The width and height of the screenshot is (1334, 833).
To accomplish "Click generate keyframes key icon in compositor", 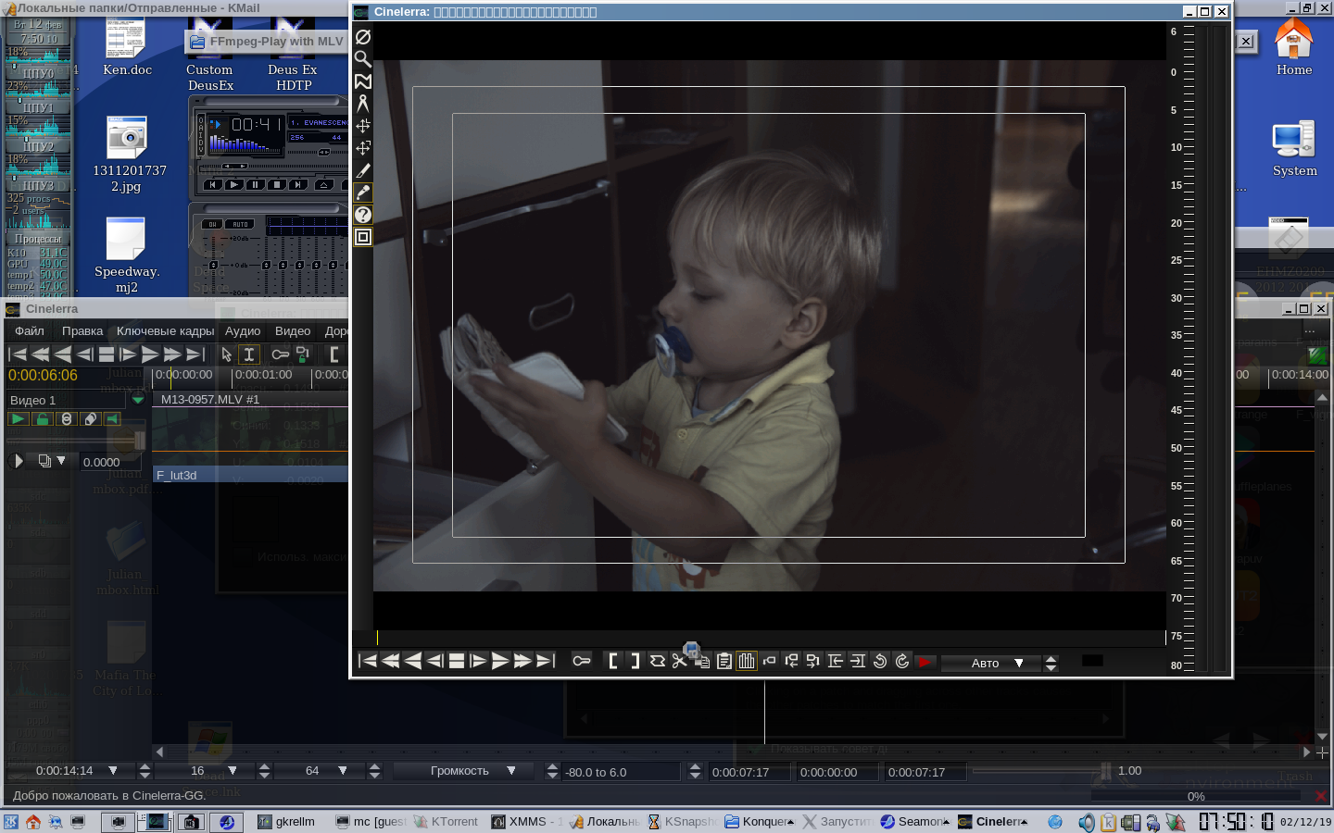I will tap(582, 661).
